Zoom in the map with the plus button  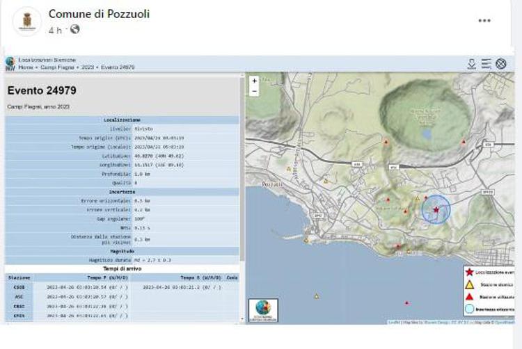(x=254, y=81)
